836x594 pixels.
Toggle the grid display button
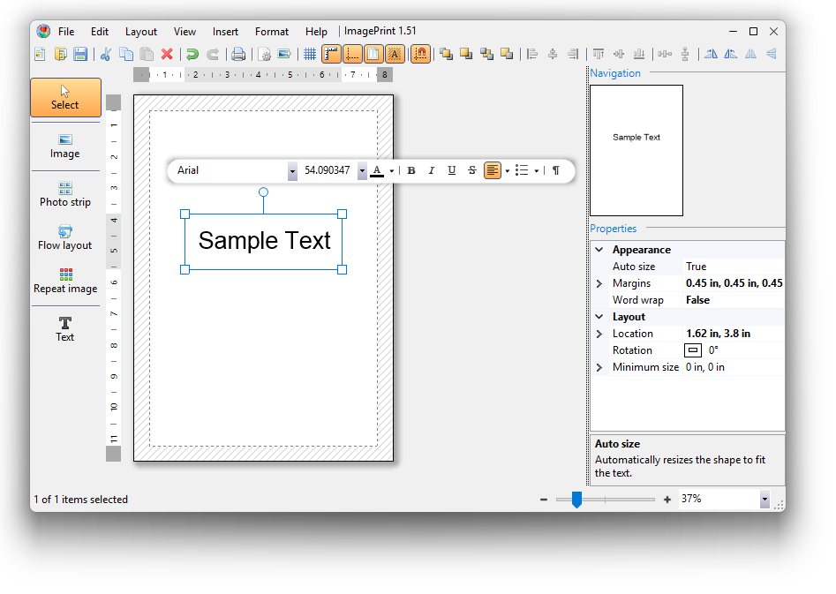tap(310, 54)
